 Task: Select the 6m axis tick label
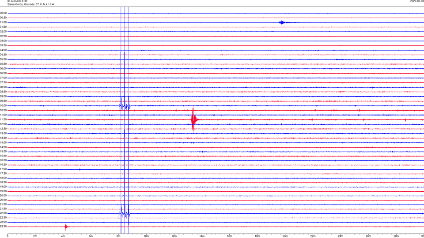[91, 236]
